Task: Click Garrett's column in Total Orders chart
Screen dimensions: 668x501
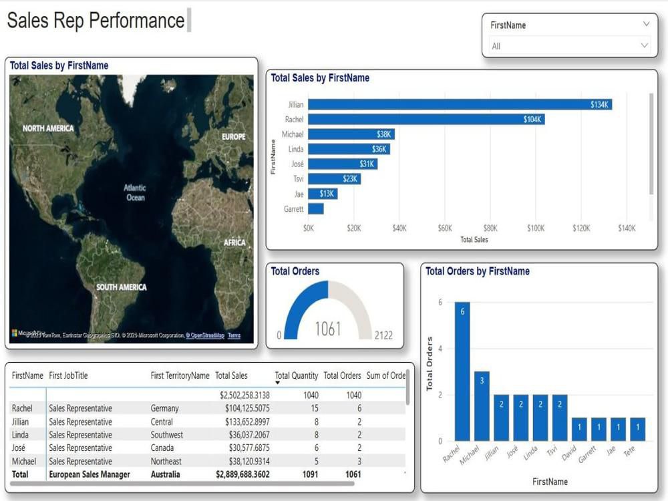Action: (x=599, y=429)
